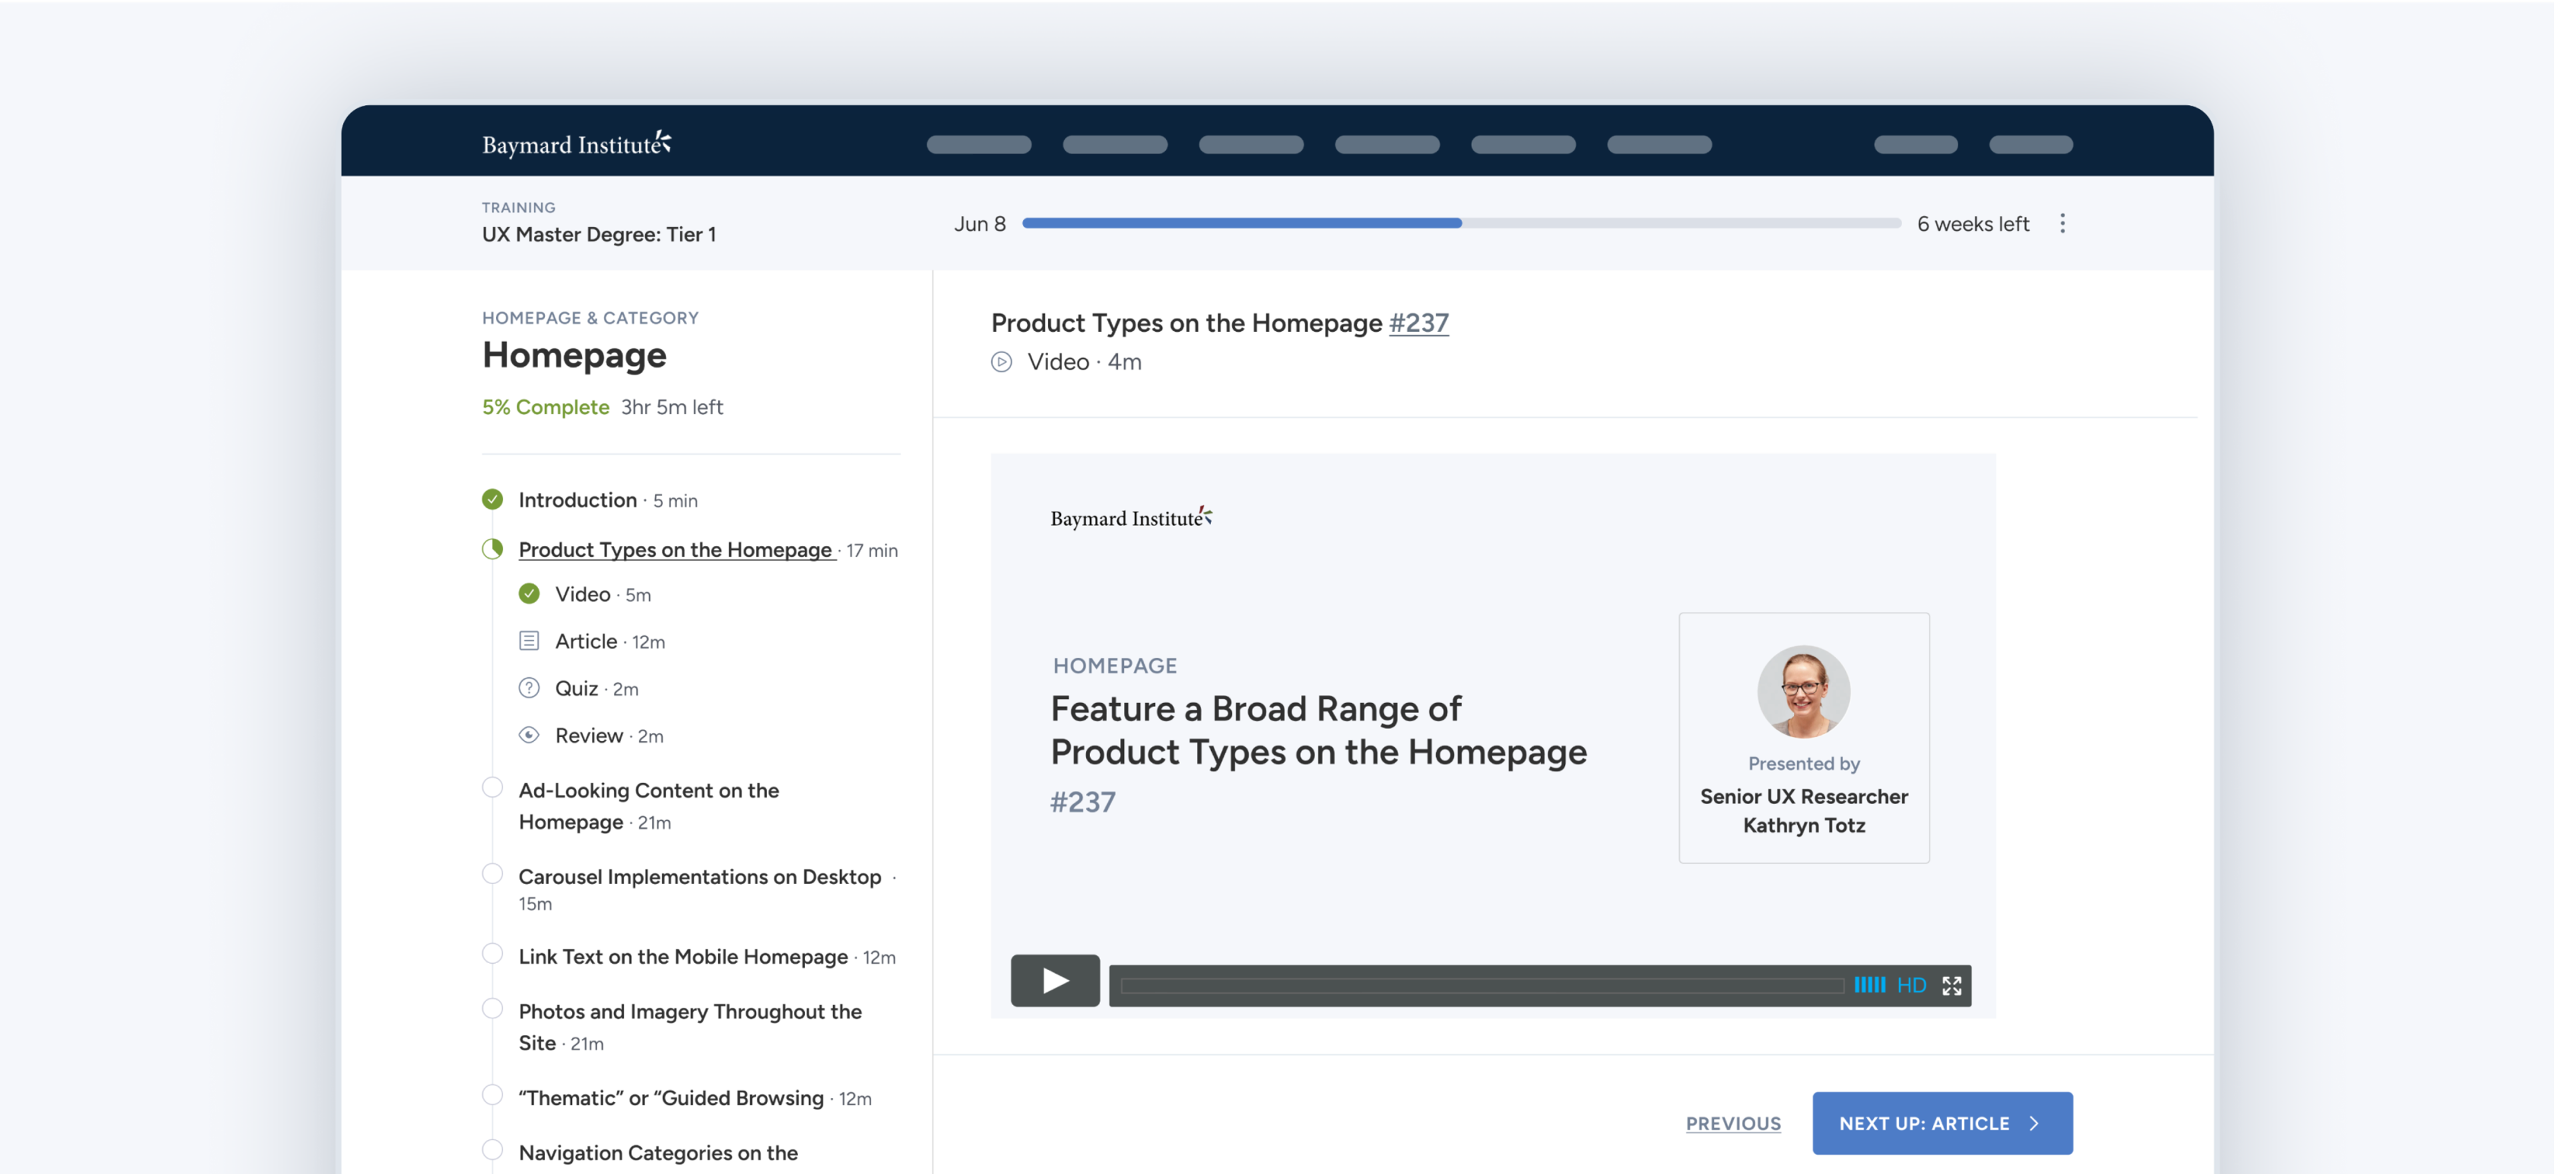Select the Article 12m sub-item

(610, 641)
